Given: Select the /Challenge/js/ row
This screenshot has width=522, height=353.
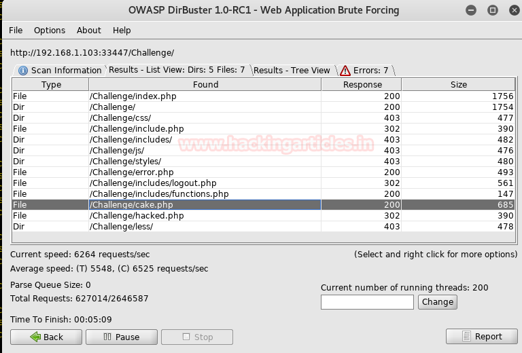Looking at the screenshot, I should [264, 151].
